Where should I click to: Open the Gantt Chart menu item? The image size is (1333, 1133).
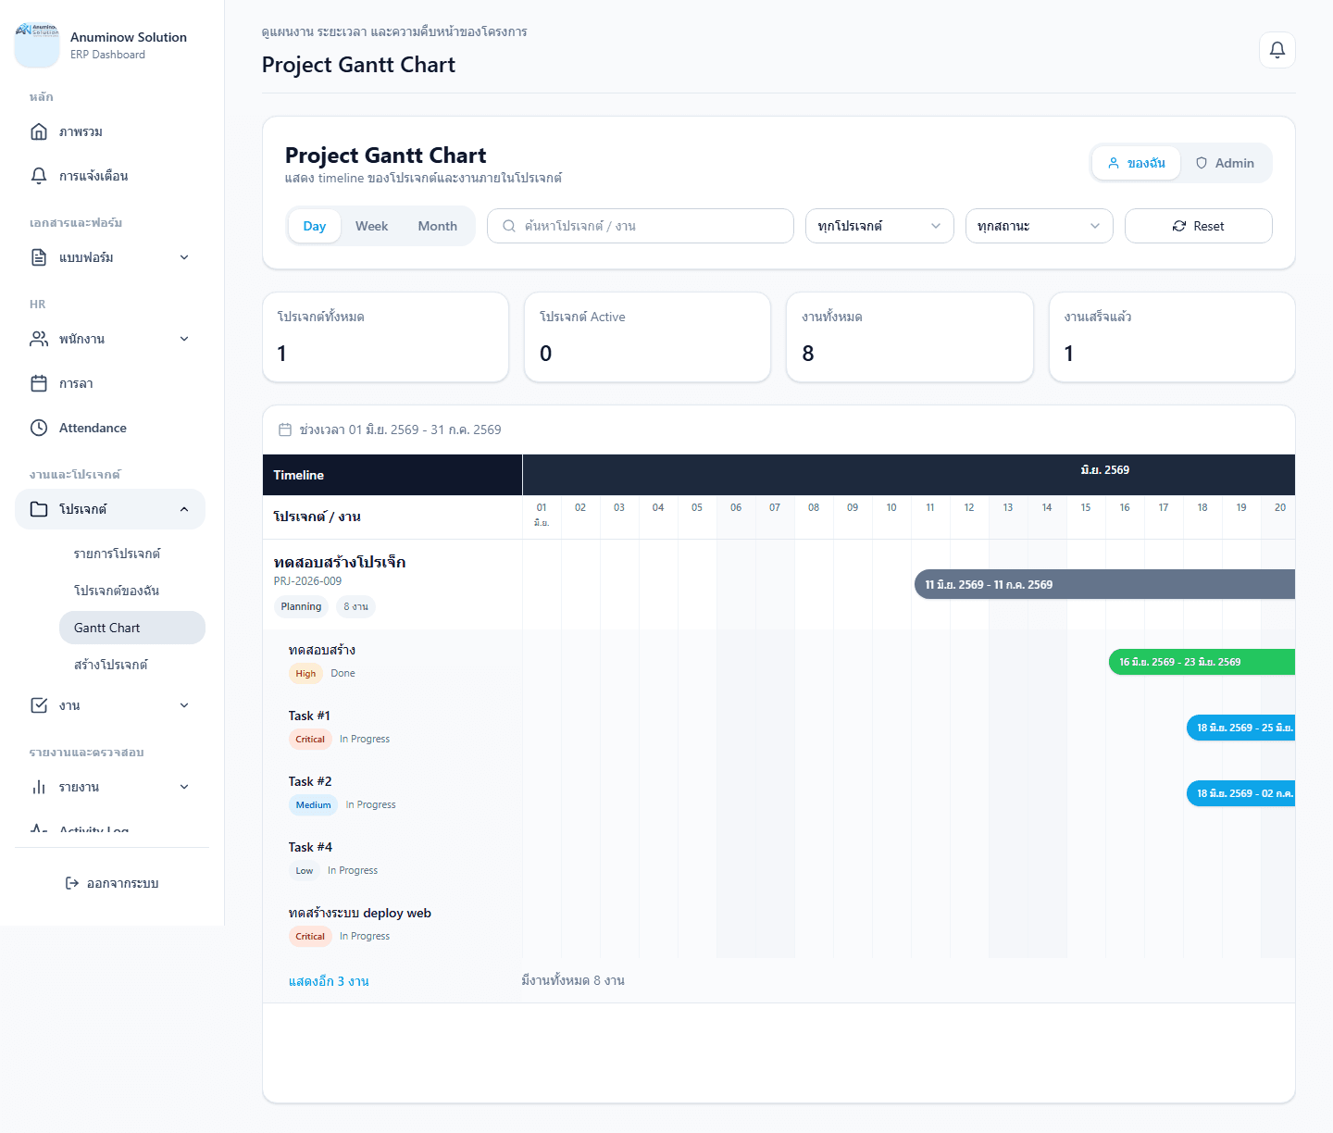pyautogui.click(x=132, y=628)
